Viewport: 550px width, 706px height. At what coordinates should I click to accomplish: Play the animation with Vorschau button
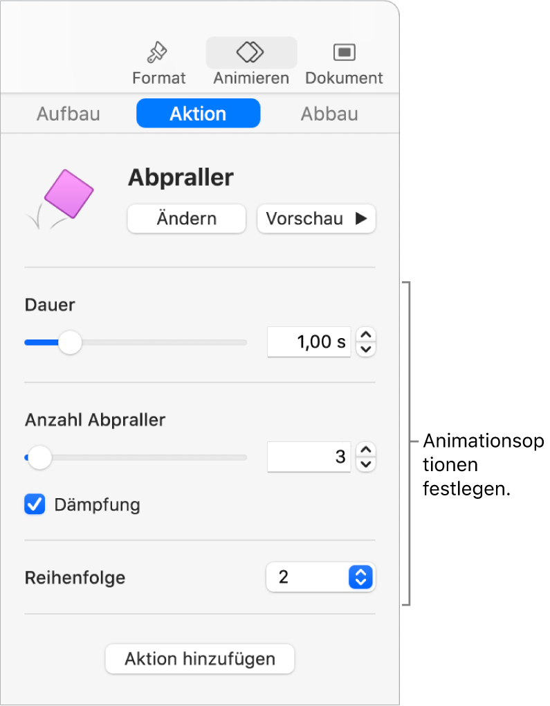[316, 219]
